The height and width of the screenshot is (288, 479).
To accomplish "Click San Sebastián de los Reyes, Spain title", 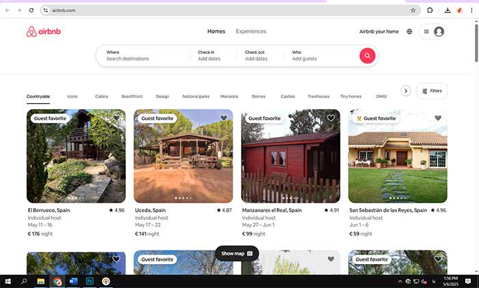I will 388,210.
